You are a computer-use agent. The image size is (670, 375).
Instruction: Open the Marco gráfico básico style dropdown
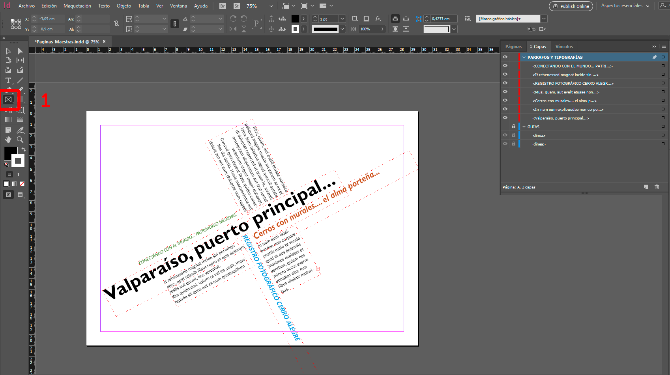click(544, 19)
